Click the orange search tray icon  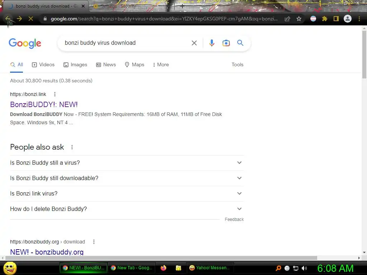point(278,268)
